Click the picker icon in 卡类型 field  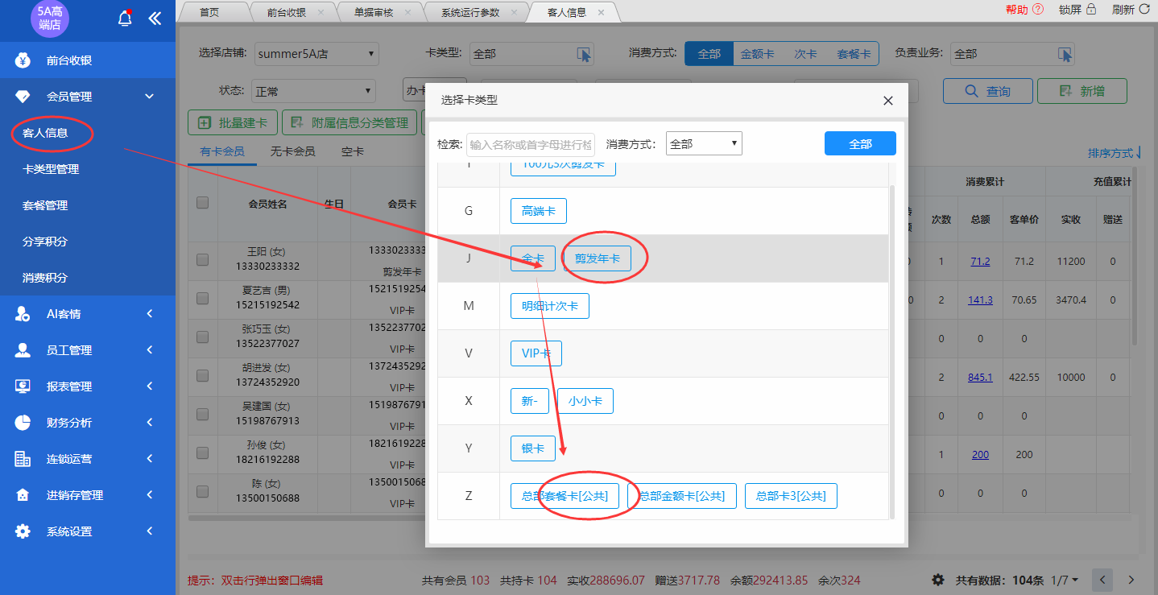(584, 54)
